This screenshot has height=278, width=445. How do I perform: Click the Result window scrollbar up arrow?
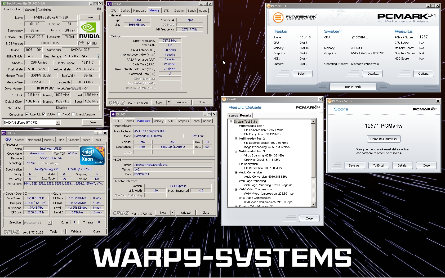[x=313, y=122]
